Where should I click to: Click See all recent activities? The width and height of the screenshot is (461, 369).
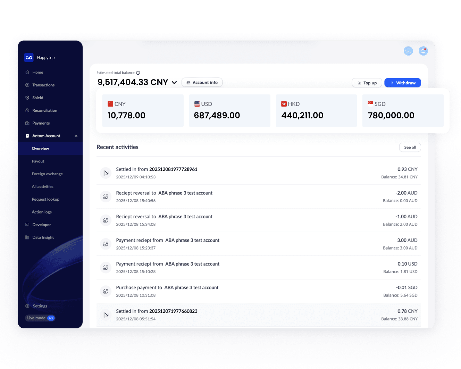pos(410,148)
